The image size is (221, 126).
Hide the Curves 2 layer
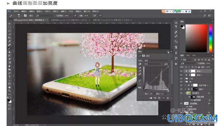click(181, 75)
